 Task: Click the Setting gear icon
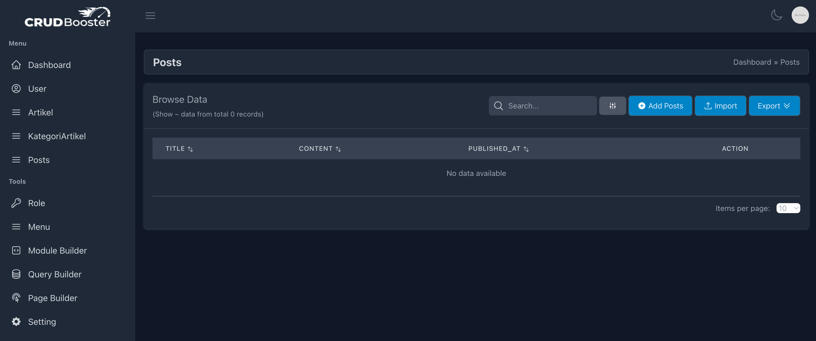pos(16,321)
